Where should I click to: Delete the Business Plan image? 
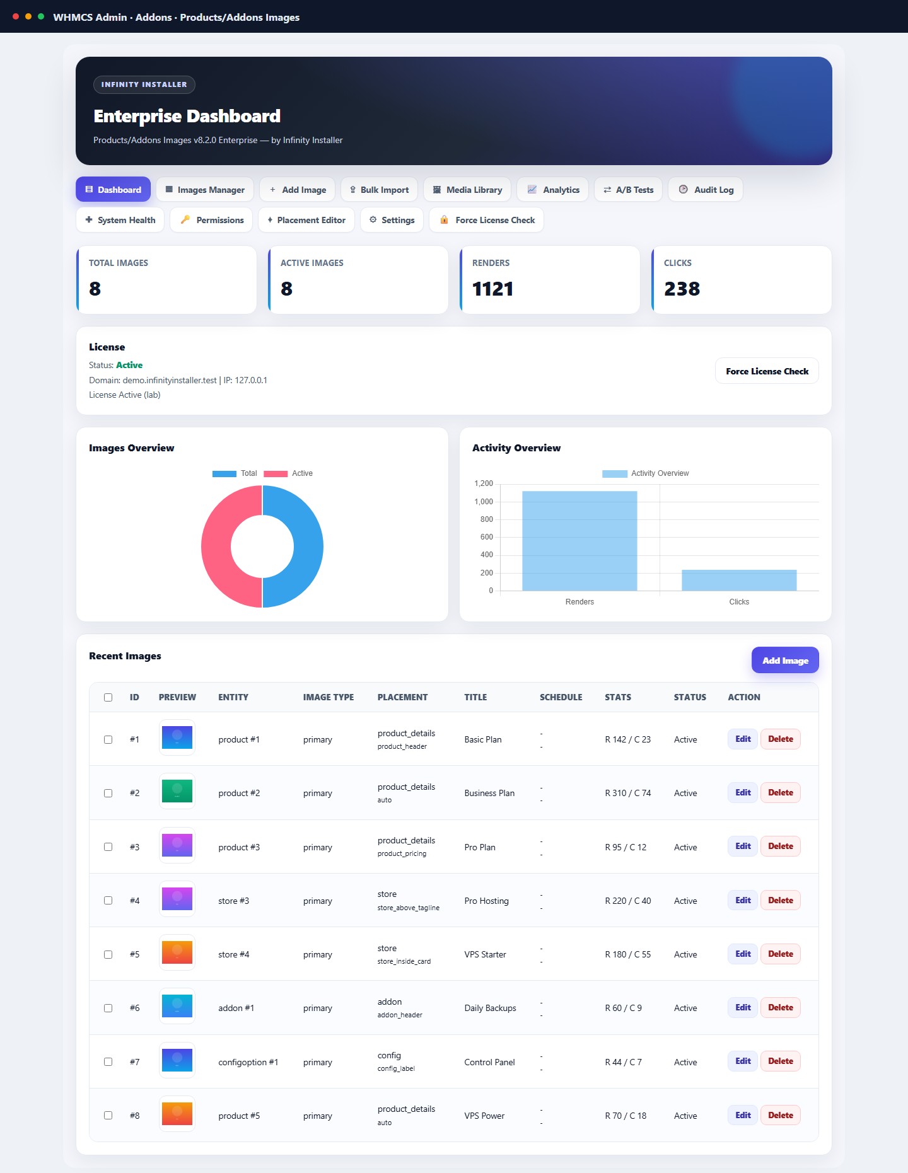[x=781, y=792]
